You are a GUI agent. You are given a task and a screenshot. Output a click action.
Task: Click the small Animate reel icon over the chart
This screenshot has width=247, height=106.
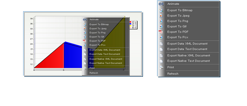(x=85, y=20)
